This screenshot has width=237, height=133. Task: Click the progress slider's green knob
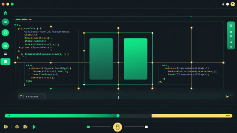coord(118,116)
